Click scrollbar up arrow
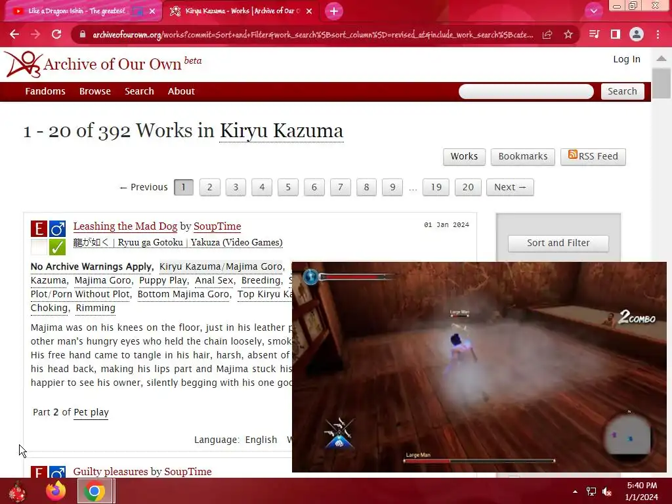Image resolution: width=672 pixels, height=504 pixels. pos(661,58)
